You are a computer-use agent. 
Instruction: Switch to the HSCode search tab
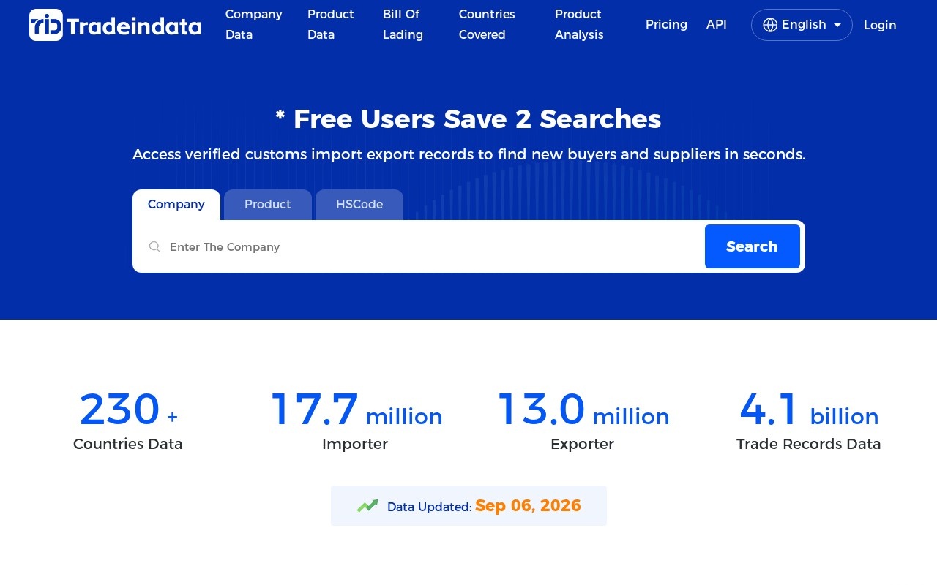point(359,205)
